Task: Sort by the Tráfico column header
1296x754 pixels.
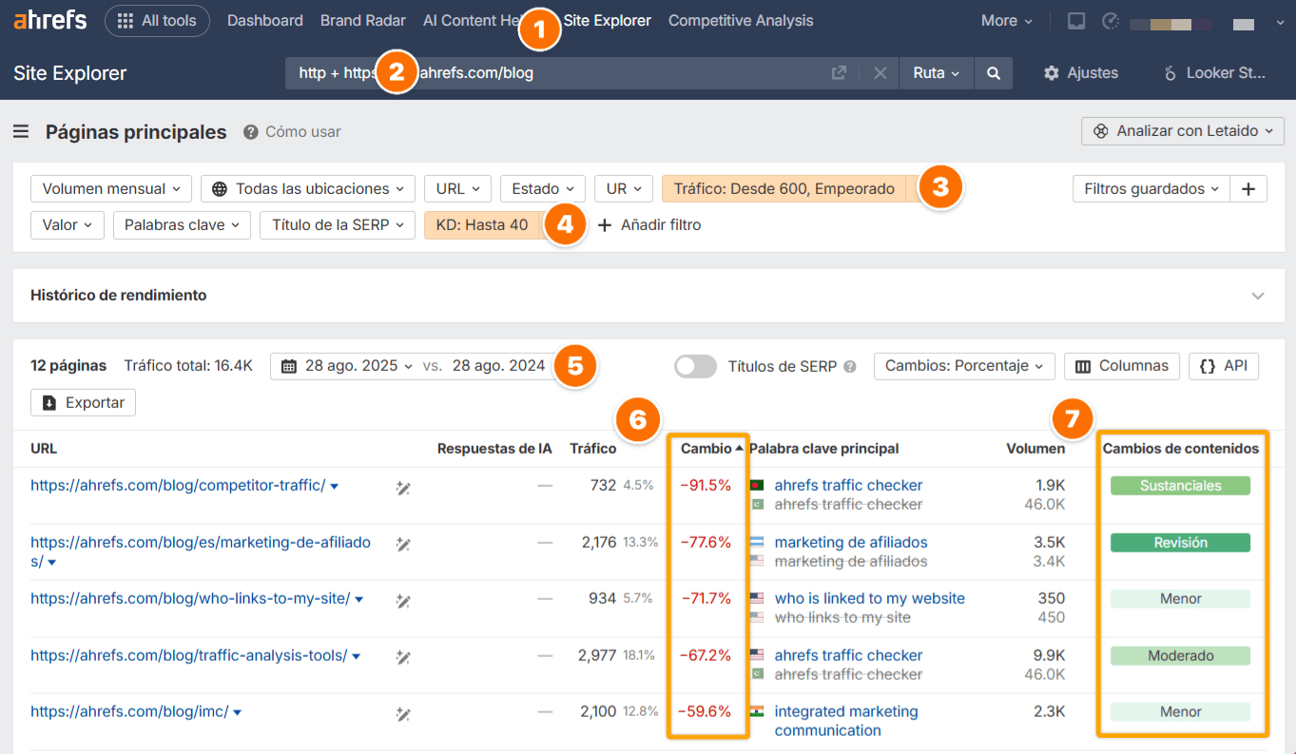Action: click(x=592, y=448)
